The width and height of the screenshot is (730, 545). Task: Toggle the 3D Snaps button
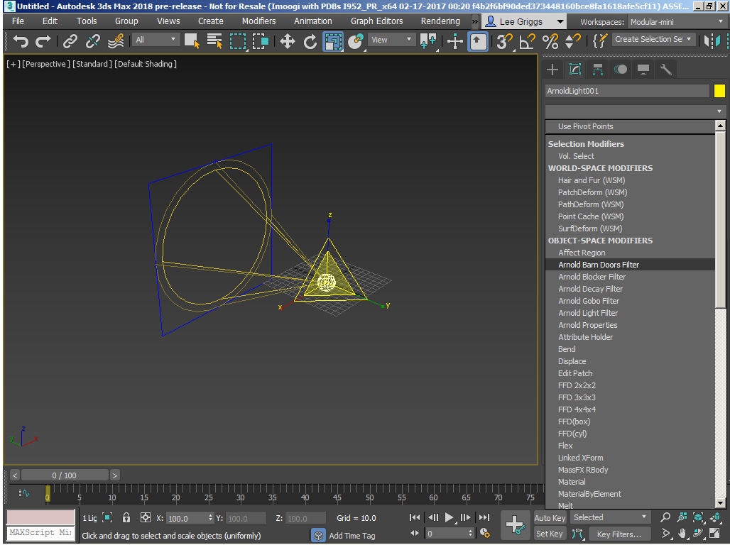click(503, 41)
